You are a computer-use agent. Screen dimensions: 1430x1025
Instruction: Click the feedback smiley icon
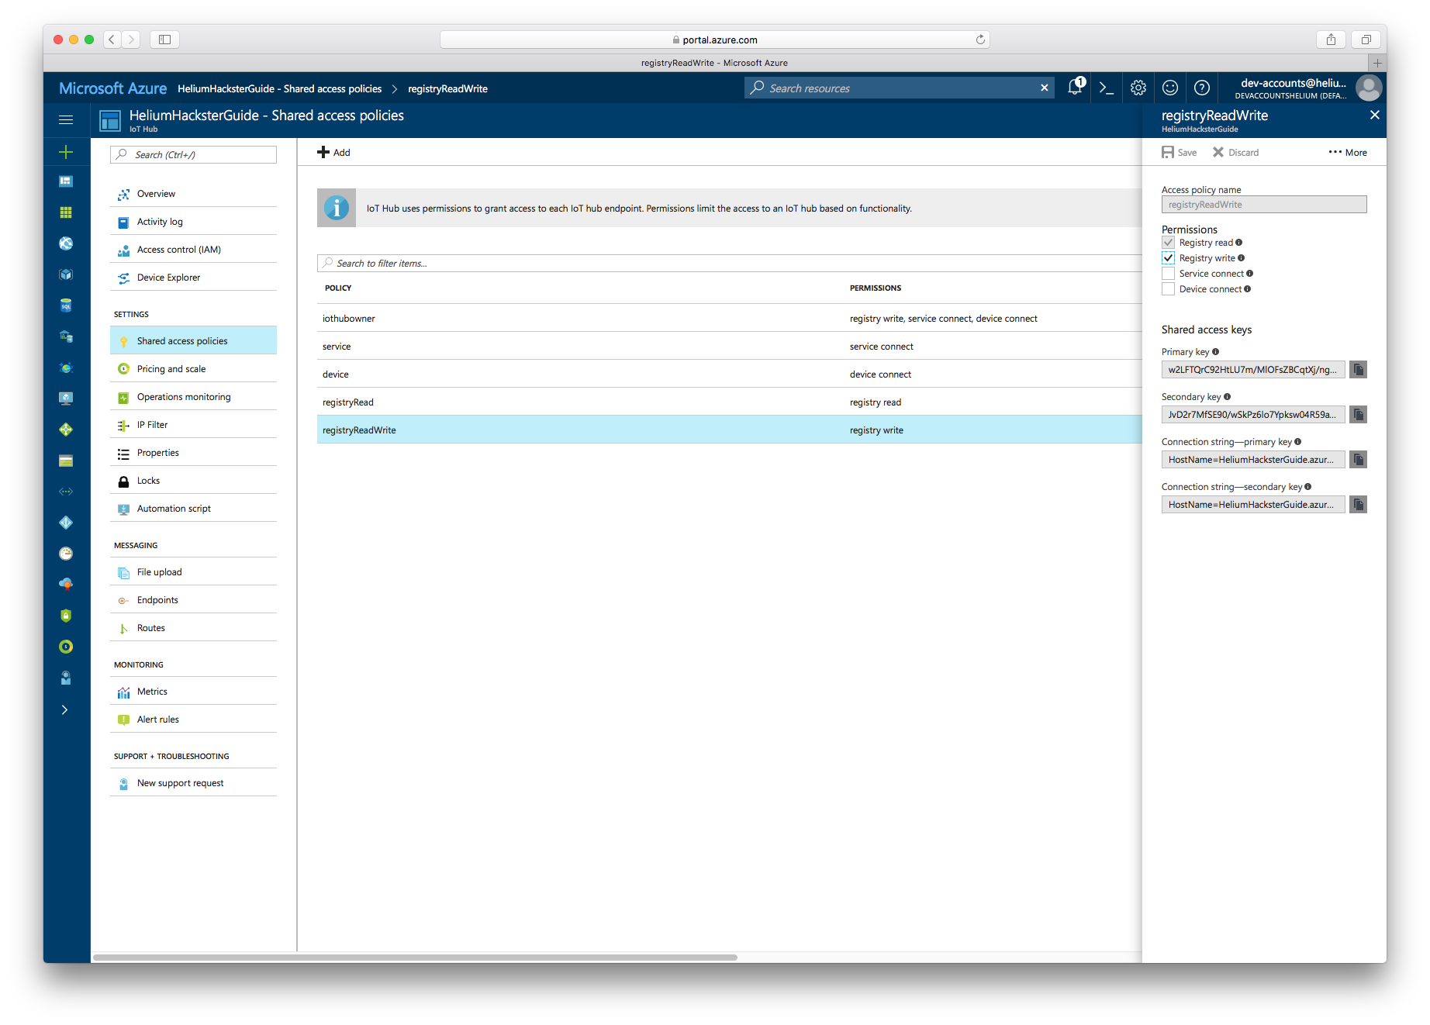pos(1170,88)
